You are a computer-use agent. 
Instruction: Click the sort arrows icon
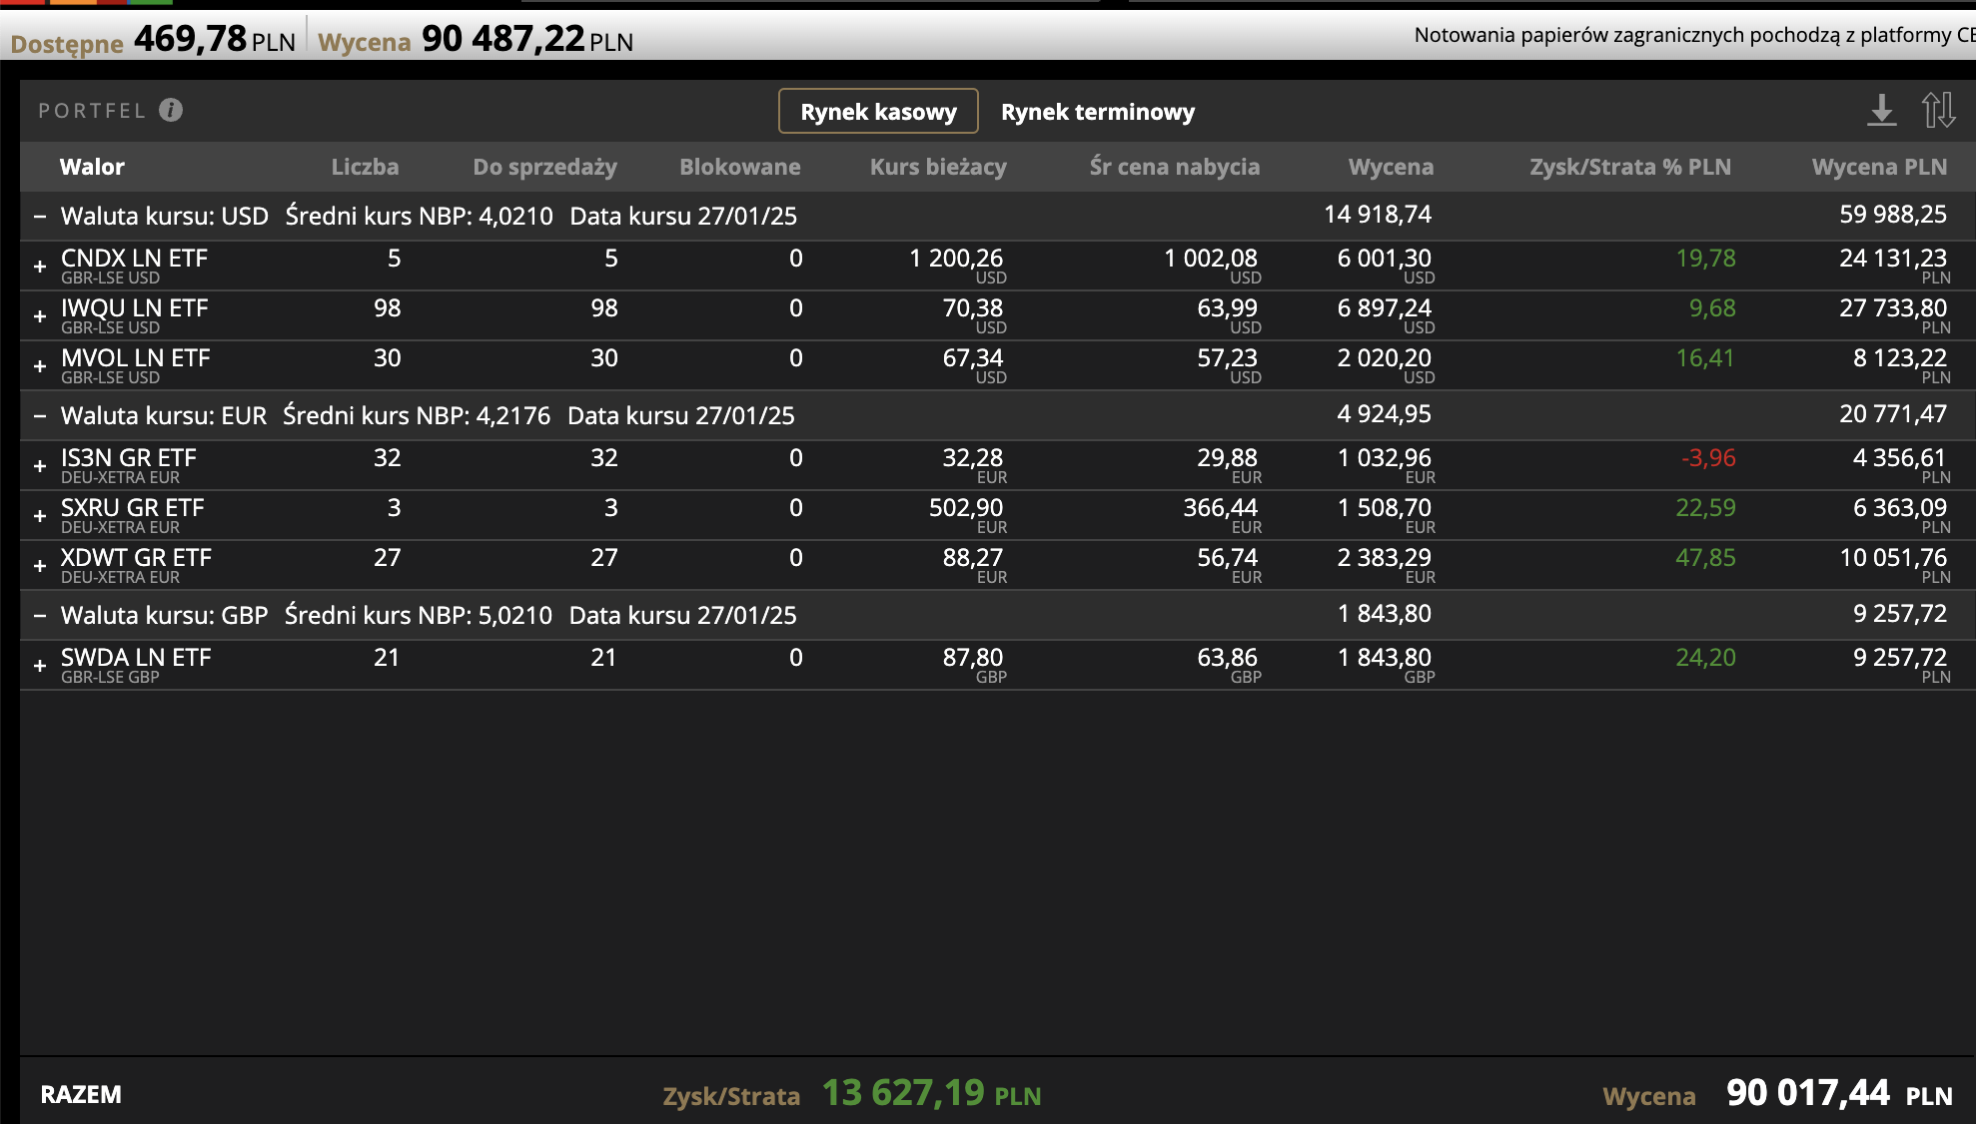1938,110
